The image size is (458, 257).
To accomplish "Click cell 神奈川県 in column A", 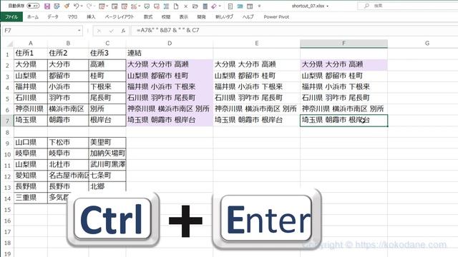I will 30,109.
